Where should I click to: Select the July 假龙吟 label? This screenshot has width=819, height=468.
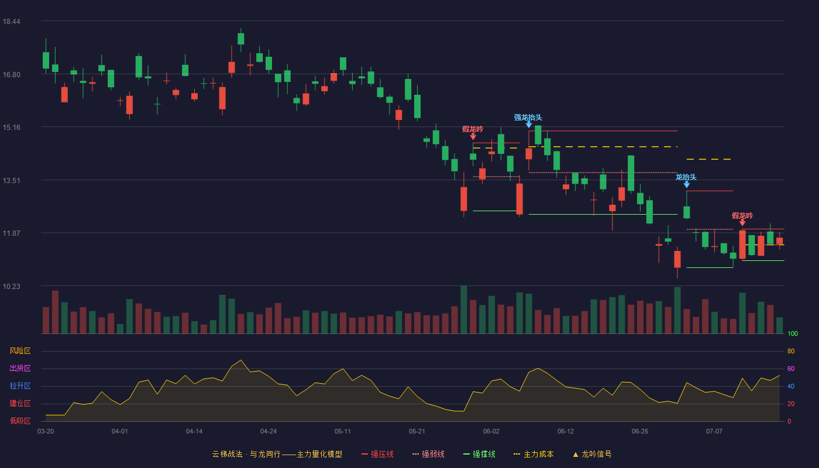click(742, 215)
